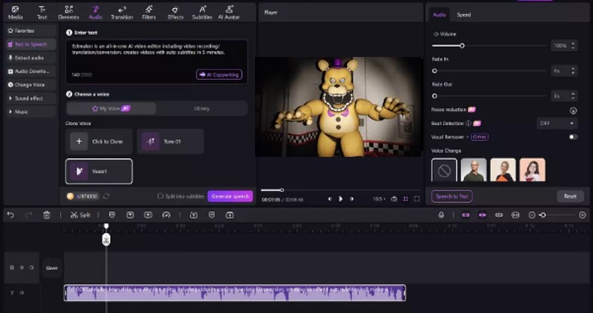Tick the Split into subtitles checkbox

160,196
